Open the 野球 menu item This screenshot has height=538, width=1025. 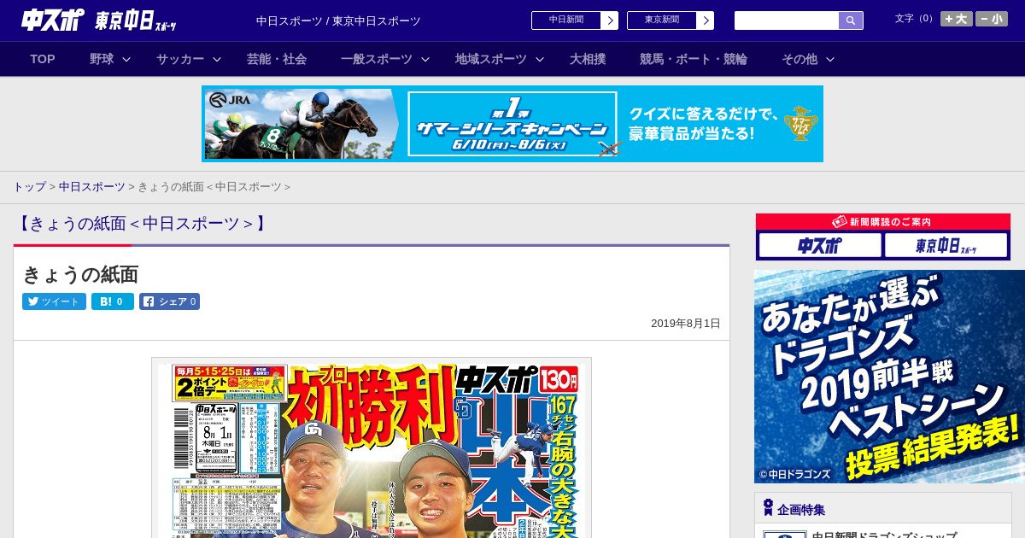tap(102, 59)
